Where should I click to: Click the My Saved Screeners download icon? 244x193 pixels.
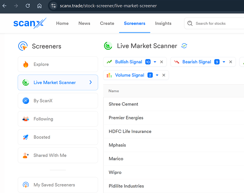[26, 185]
